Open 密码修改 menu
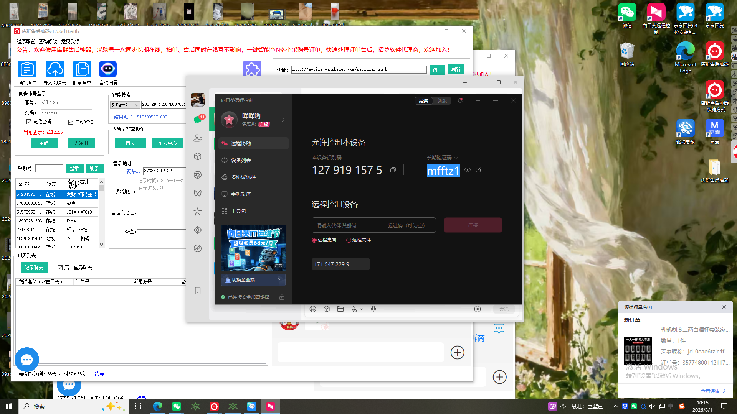Viewport: 737px width, 414px height. point(48,41)
